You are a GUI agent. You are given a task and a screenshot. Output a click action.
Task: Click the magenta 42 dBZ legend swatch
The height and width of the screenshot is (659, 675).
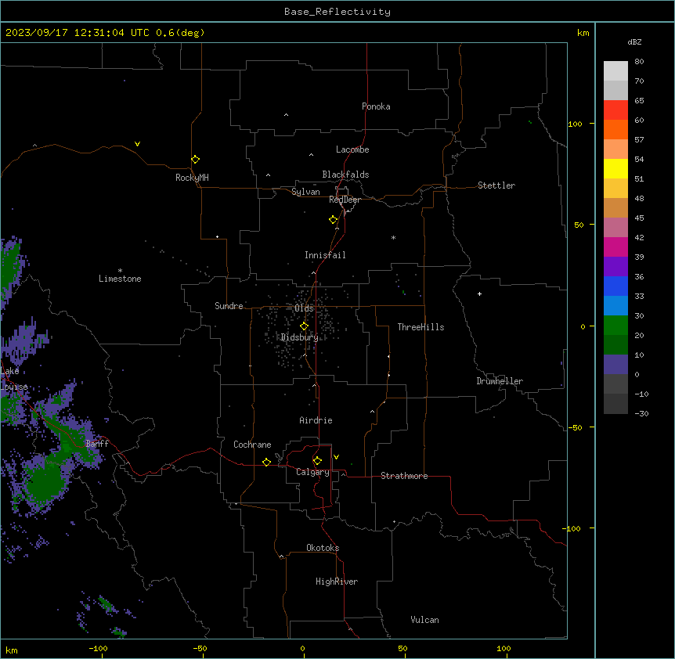(615, 247)
